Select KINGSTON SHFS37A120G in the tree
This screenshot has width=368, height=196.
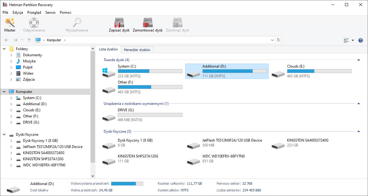click(43, 159)
